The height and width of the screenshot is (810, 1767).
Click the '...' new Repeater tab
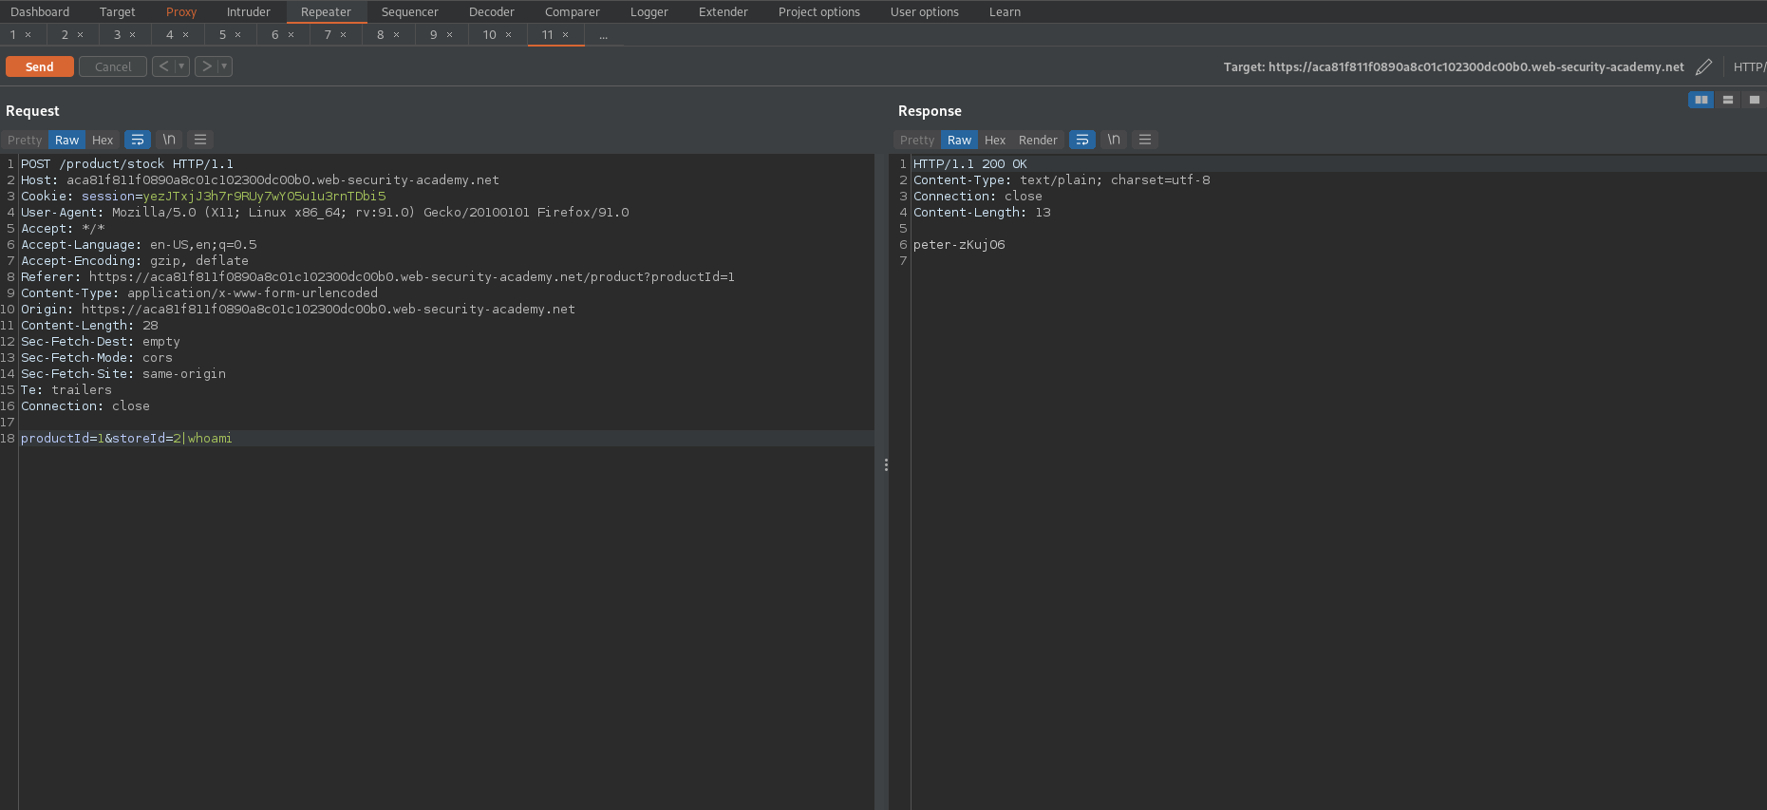[603, 35]
